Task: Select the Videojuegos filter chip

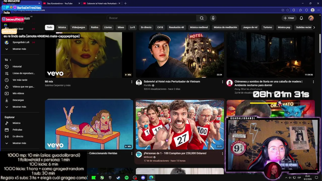Action: 78,27
